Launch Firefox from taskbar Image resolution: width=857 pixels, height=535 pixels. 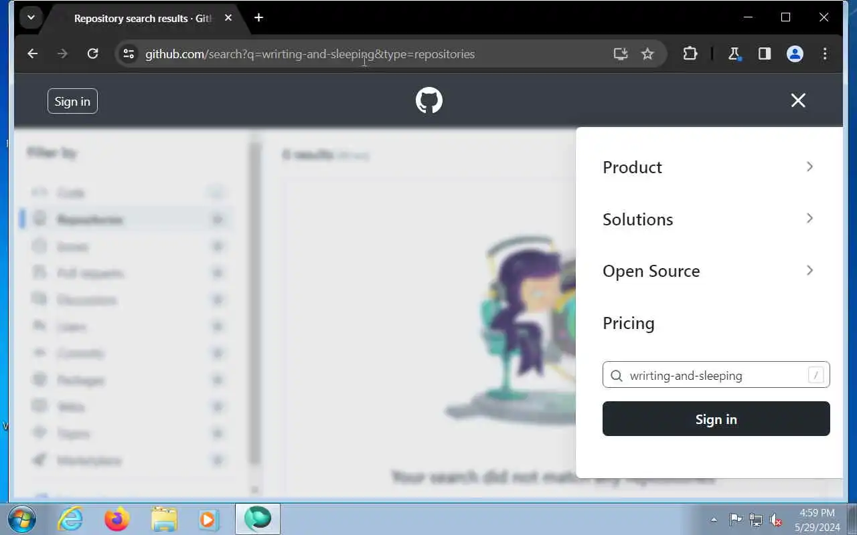(x=116, y=519)
